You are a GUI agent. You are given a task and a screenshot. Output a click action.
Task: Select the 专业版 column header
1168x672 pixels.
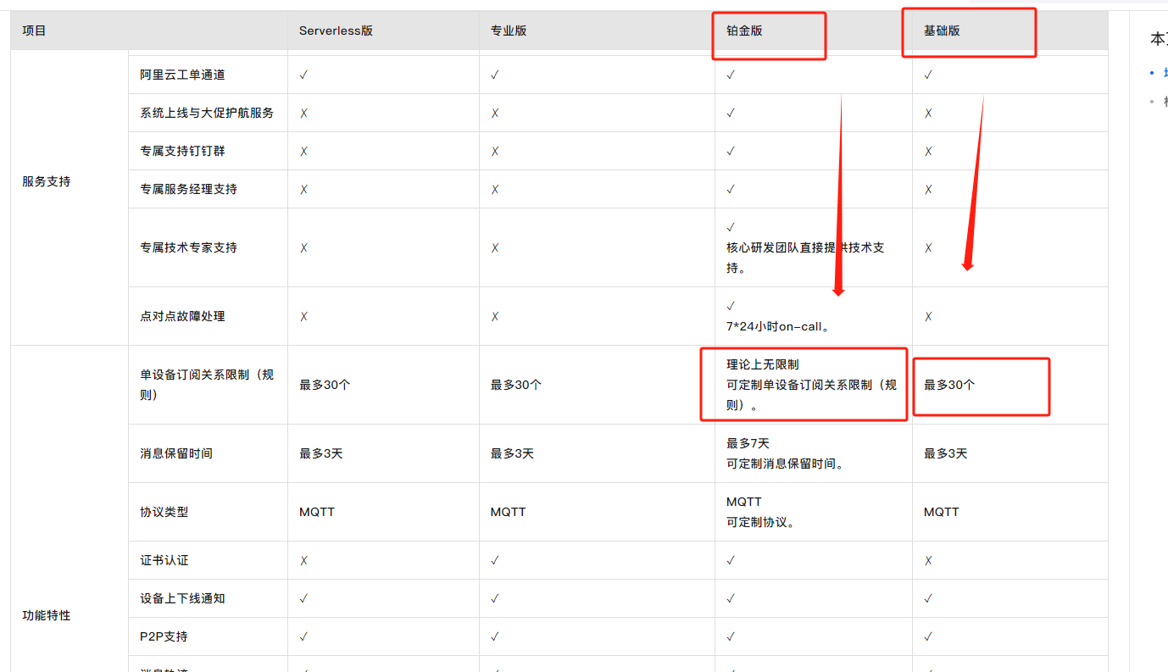[509, 31]
